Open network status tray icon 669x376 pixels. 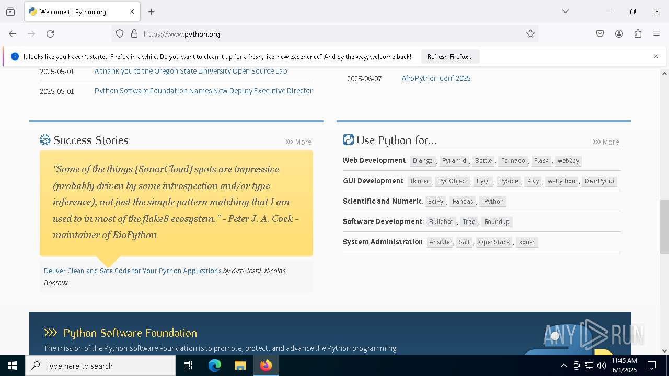tap(589, 366)
